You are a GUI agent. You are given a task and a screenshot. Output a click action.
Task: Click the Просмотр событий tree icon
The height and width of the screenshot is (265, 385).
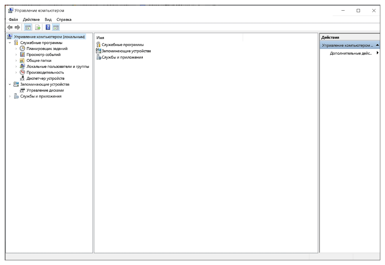click(22, 55)
